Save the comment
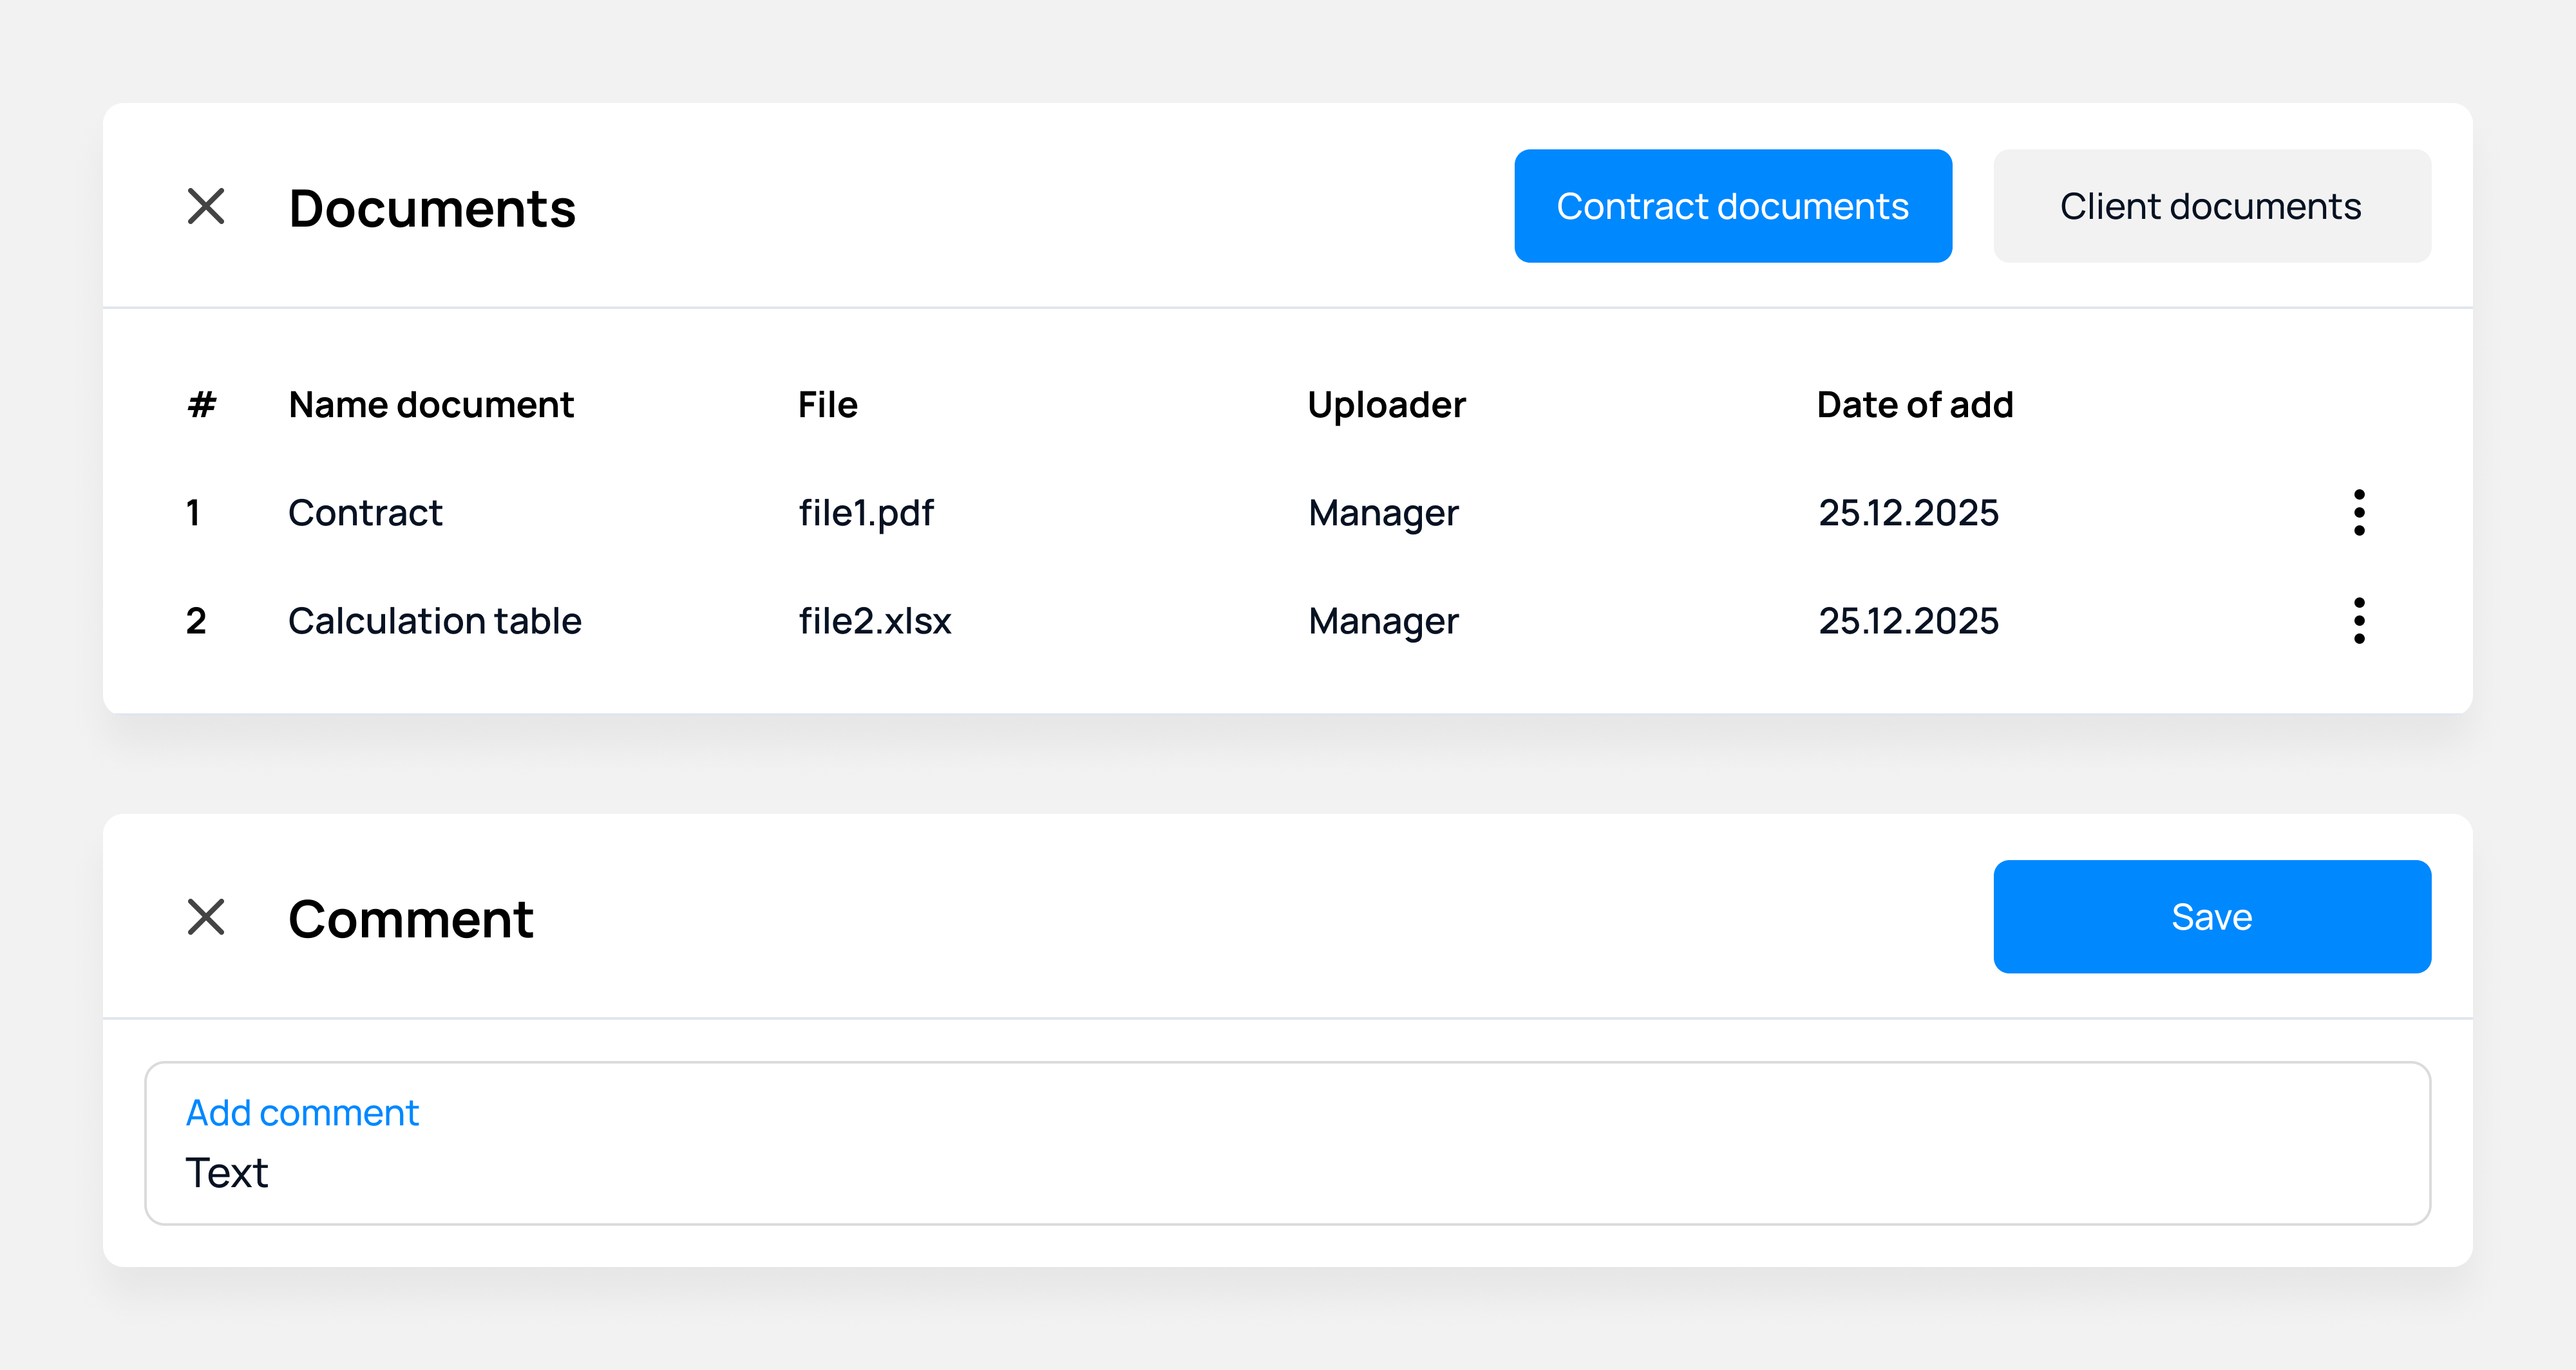The width and height of the screenshot is (2576, 1370). [x=2211, y=916]
